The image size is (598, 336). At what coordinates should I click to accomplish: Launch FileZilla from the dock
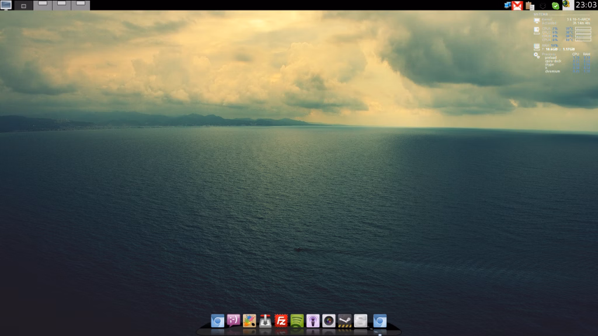(x=281, y=321)
